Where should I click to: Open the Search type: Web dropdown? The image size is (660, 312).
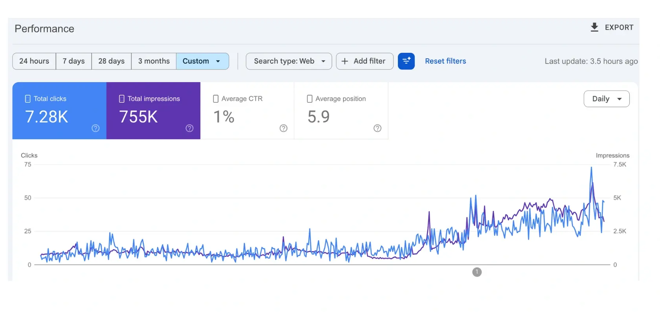(289, 61)
